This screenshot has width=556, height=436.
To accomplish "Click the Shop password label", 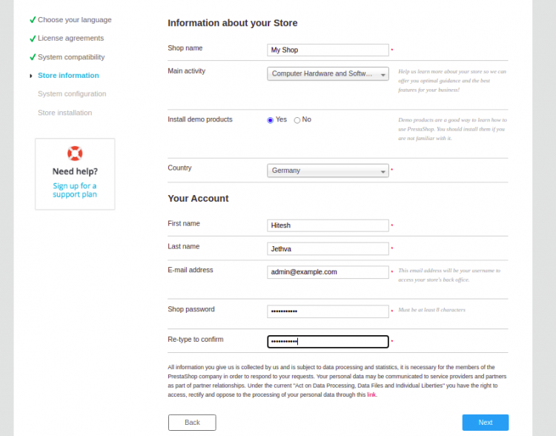I will (191, 309).
